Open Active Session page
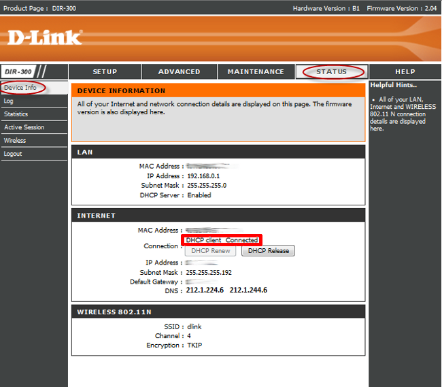Screen dimensions: 442x387 [x=24, y=127]
